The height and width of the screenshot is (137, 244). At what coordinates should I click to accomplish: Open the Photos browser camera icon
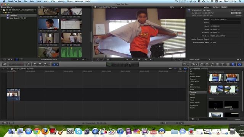tap(207, 64)
